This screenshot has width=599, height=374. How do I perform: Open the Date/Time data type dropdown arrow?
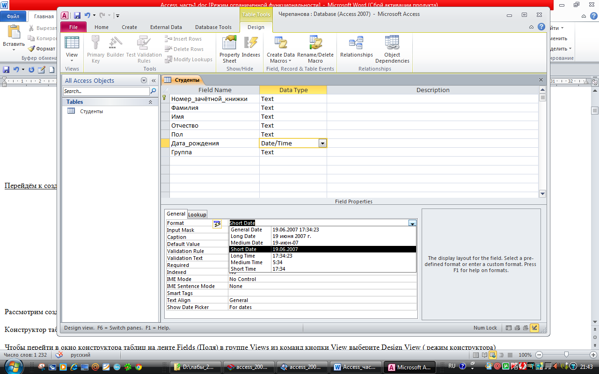coord(322,144)
